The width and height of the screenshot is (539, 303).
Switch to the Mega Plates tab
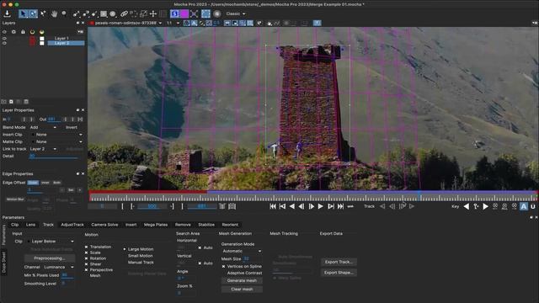156,225
